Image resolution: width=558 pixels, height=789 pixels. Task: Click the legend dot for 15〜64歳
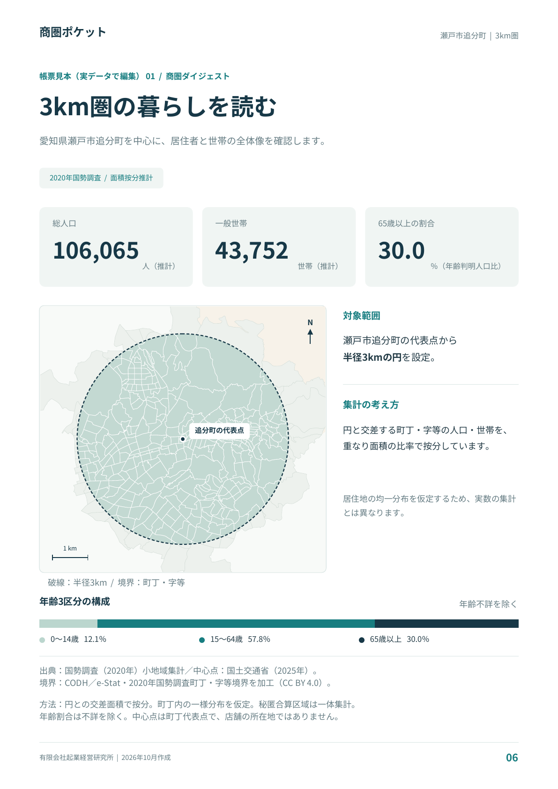[x=202, y=640]
